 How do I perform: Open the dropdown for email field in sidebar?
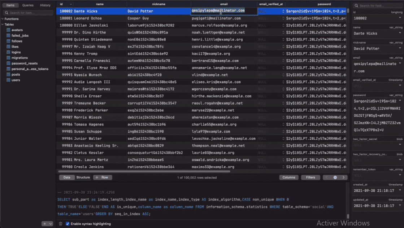pyautogui.click(x=400, y=63)
